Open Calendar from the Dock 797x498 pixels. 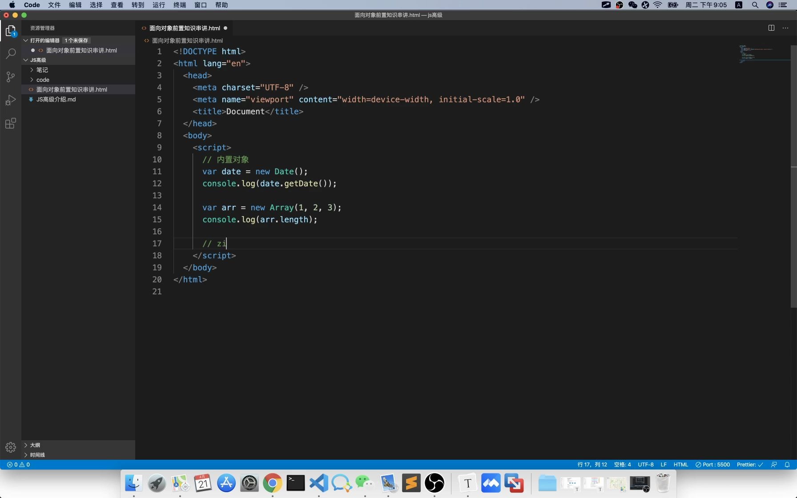click(203, 483)
